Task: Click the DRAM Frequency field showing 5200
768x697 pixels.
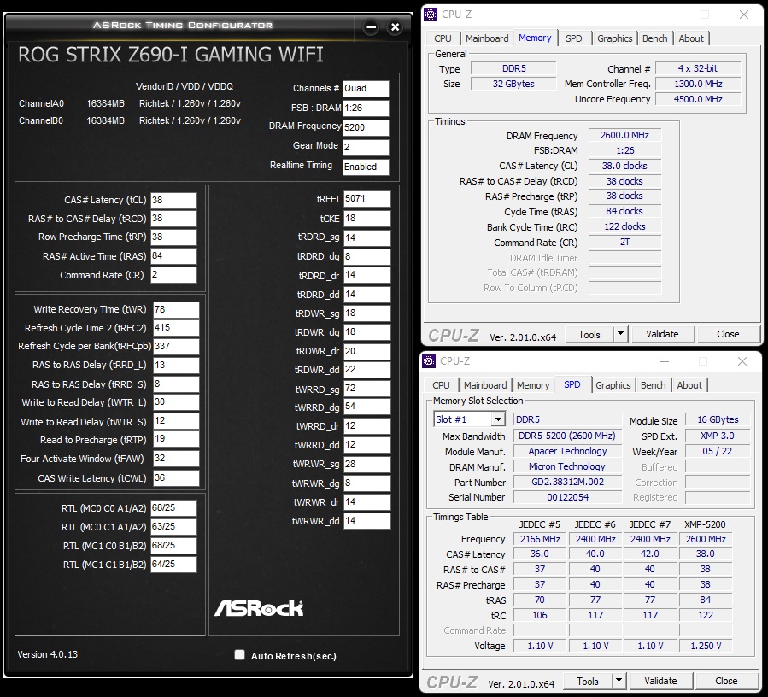Action: (366, 127)
